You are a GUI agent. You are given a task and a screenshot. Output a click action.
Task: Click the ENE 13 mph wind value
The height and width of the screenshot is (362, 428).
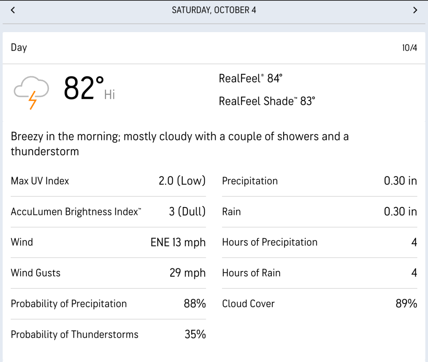click(178, 242)
